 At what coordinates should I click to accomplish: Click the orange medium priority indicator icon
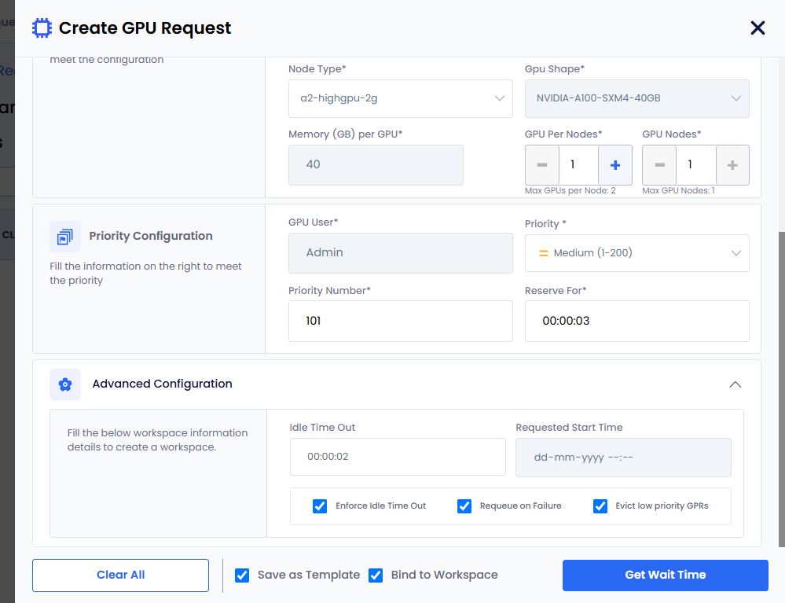point(543,253)
